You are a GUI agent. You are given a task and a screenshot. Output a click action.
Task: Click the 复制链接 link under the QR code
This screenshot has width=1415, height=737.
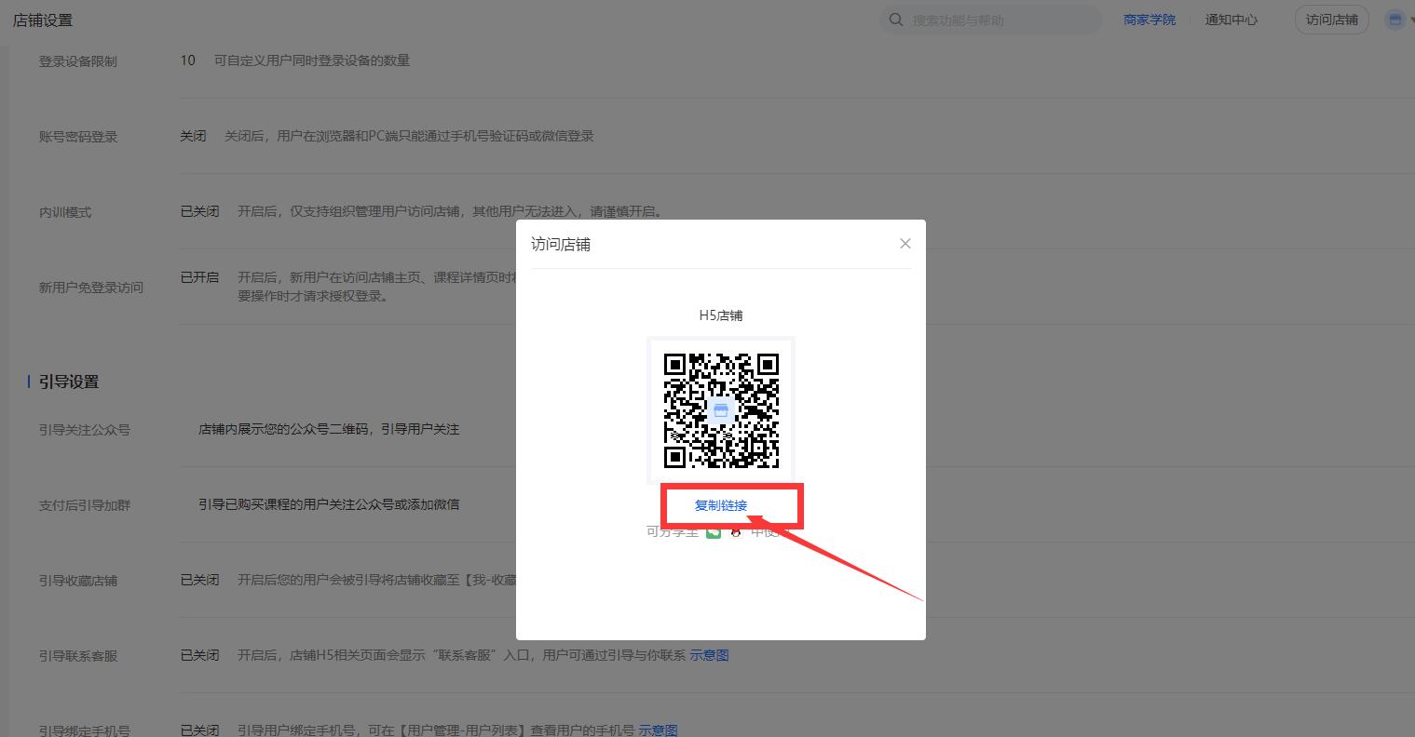pyautogui.click(x=720, y=505)
